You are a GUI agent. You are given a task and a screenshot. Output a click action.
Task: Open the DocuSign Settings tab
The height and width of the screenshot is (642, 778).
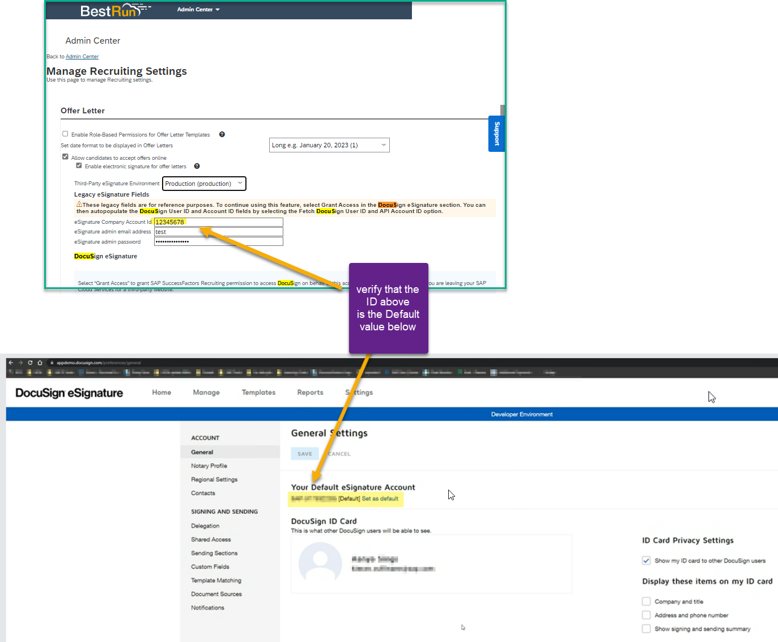(x=359, y=392)
